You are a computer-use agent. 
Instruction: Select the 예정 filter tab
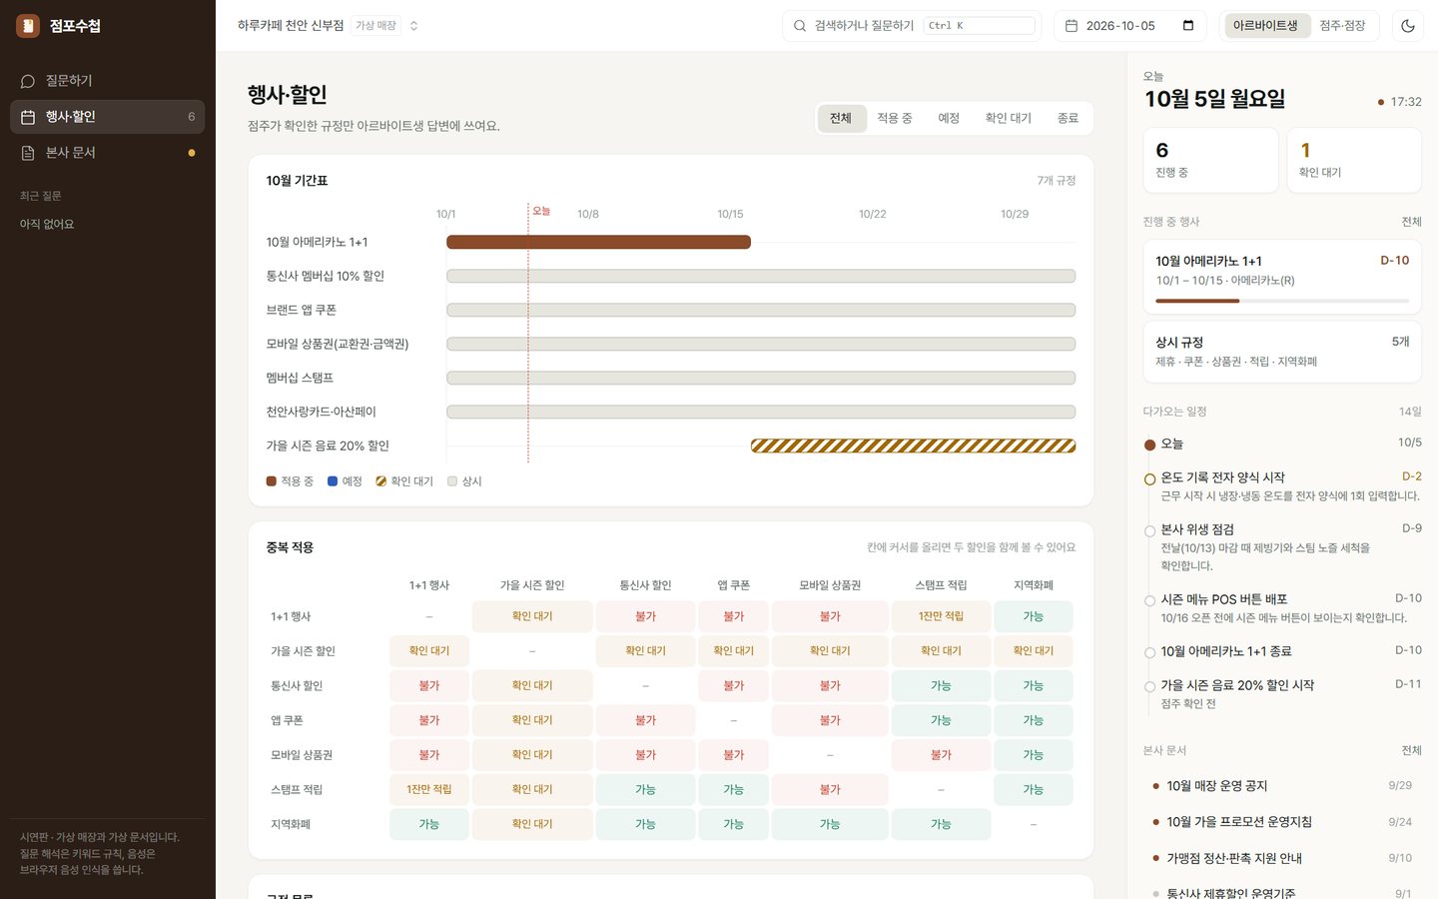click(x=949, y=118)
